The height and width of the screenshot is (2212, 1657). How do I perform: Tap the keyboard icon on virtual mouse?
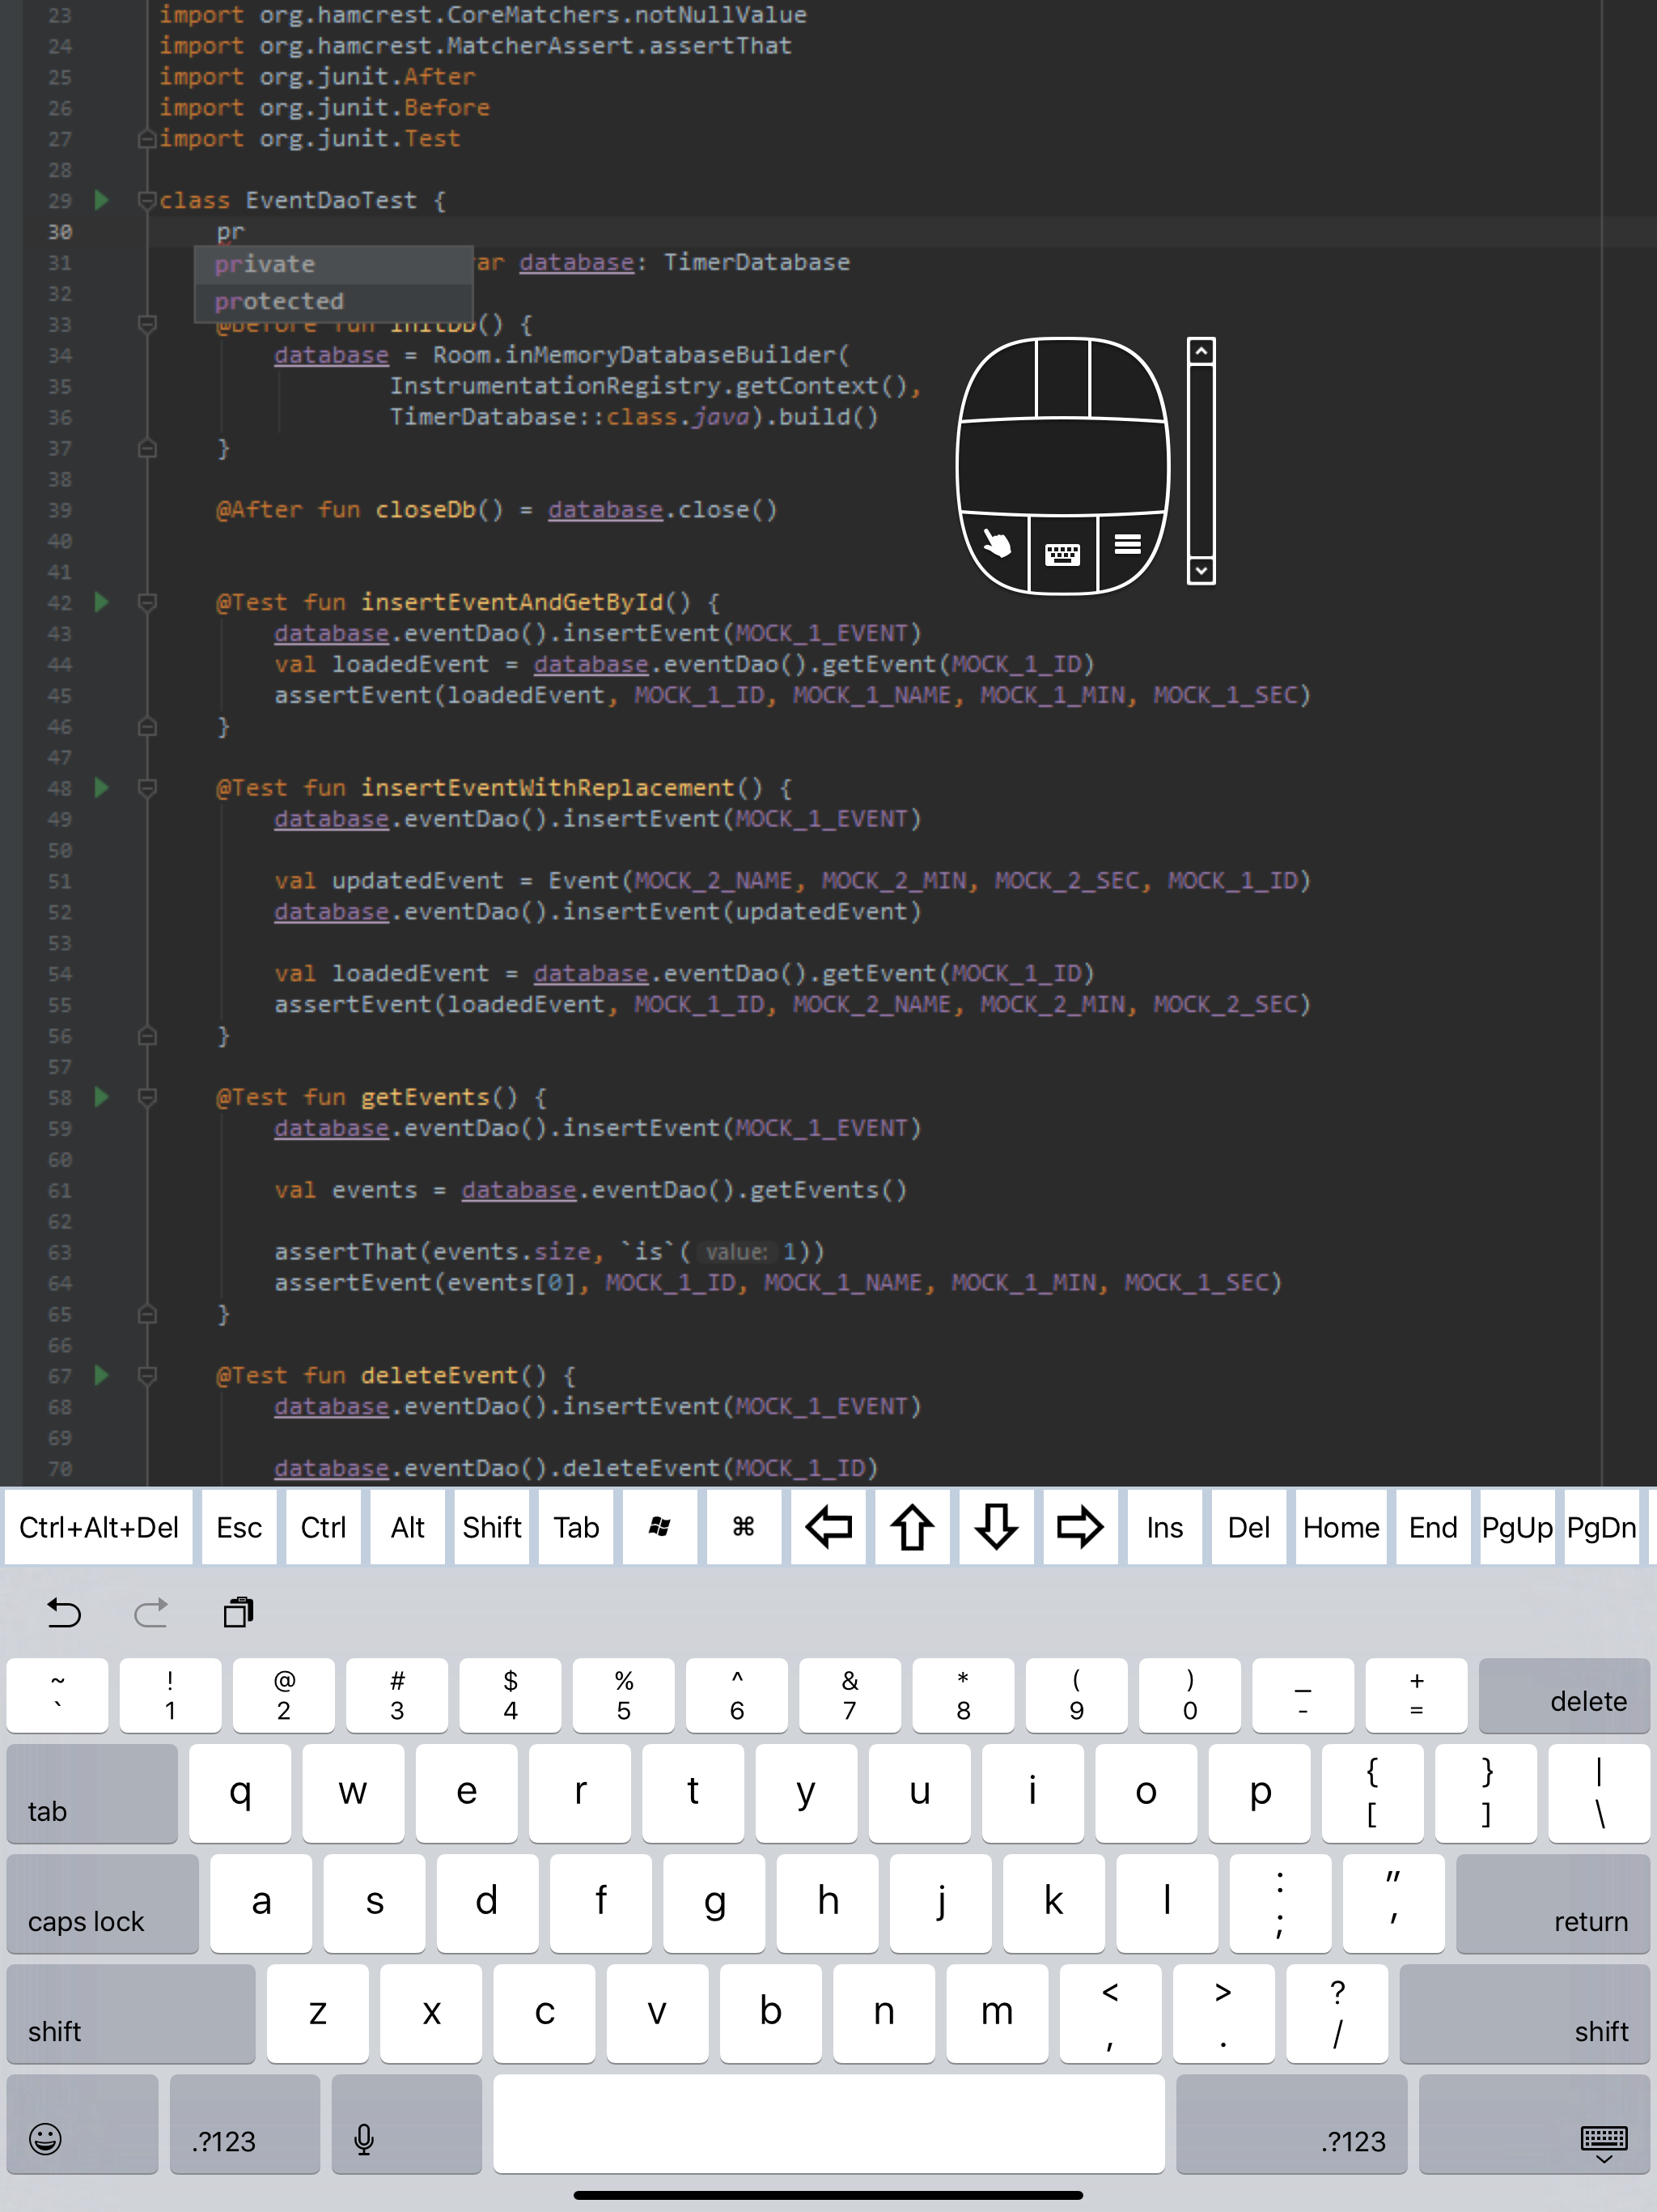[1062, 553]
